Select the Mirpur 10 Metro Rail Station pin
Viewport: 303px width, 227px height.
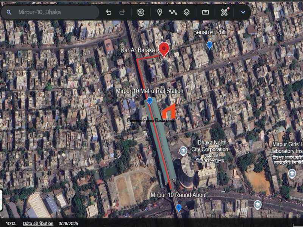[x=149, y=101]
